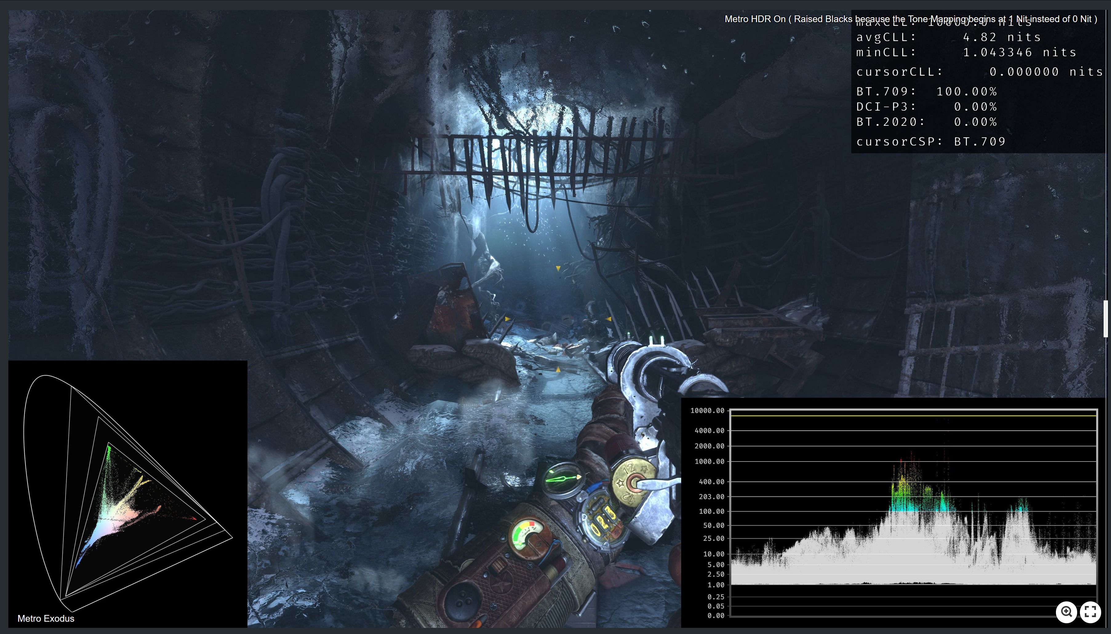Click a yellow objective marker triangle
The width and height of the screenshot is (1111, 634).
558,269
